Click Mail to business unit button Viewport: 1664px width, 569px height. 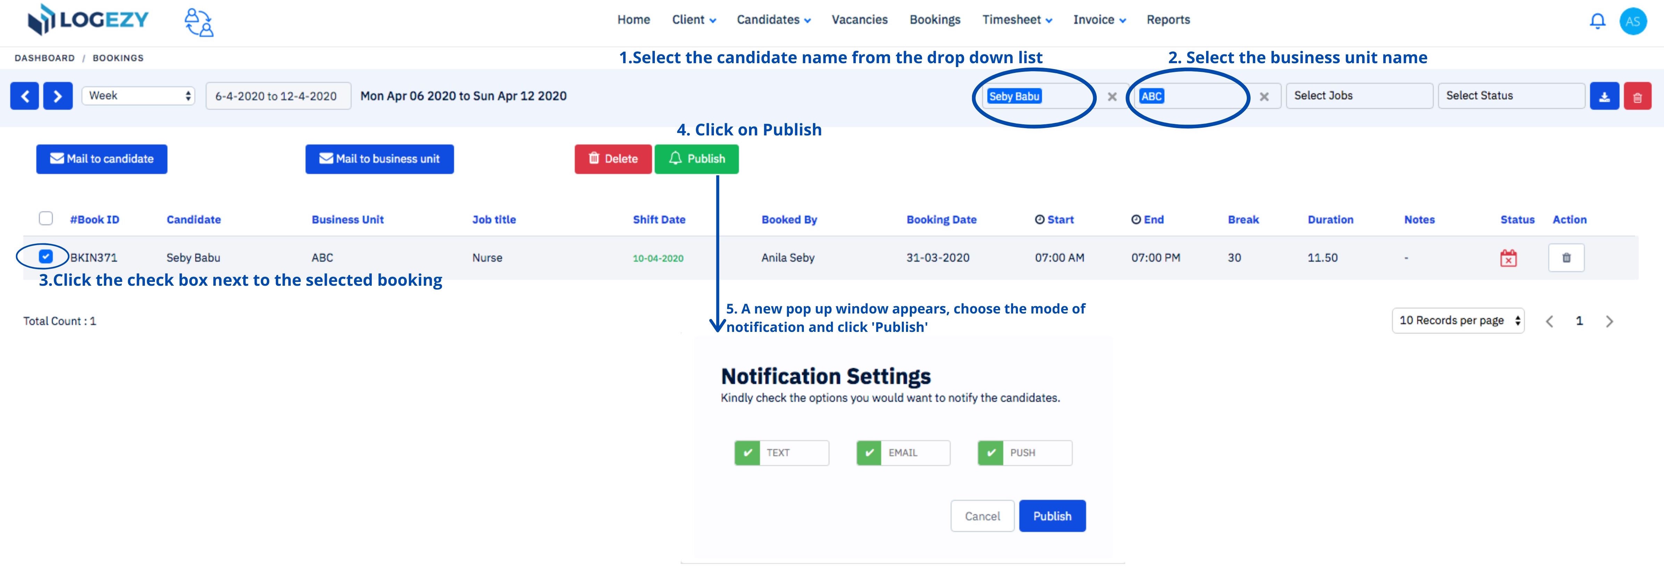(380, 159)
